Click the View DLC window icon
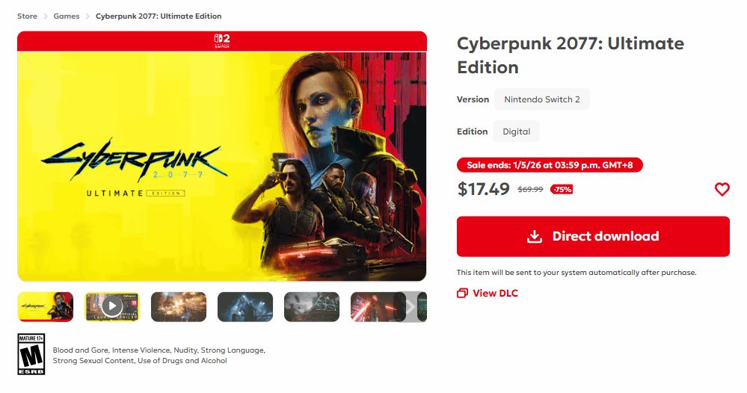 point(462,293)
